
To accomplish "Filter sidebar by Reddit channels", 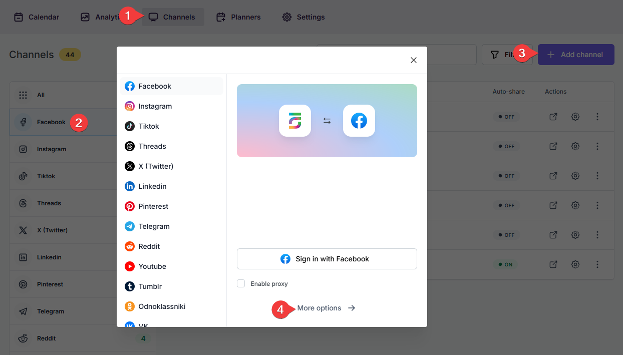I will [83, 338].
